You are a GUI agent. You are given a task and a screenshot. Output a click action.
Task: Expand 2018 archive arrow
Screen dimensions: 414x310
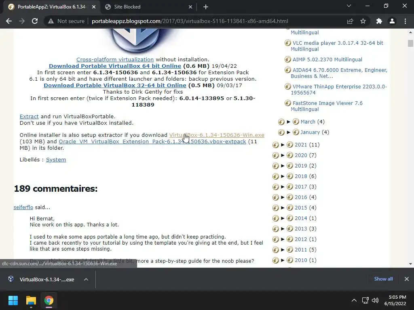(x=283, y=176)
